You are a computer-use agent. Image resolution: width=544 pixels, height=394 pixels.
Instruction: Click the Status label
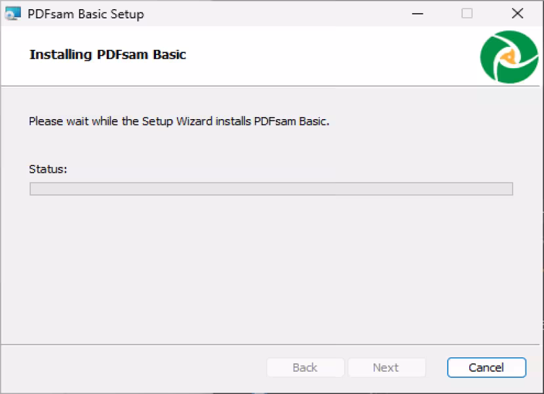click(x=48, y=169)
